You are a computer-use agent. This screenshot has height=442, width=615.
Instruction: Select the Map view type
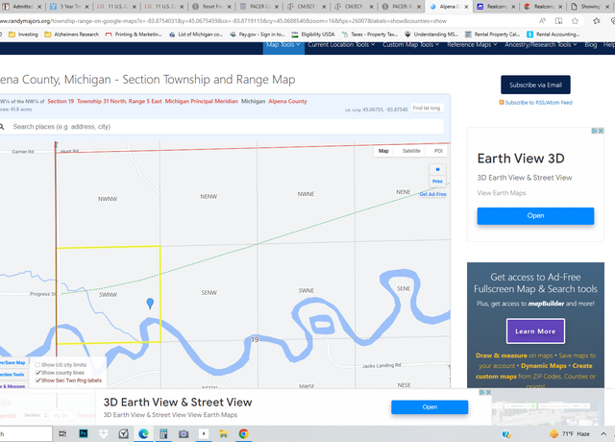tap(383, 151)
